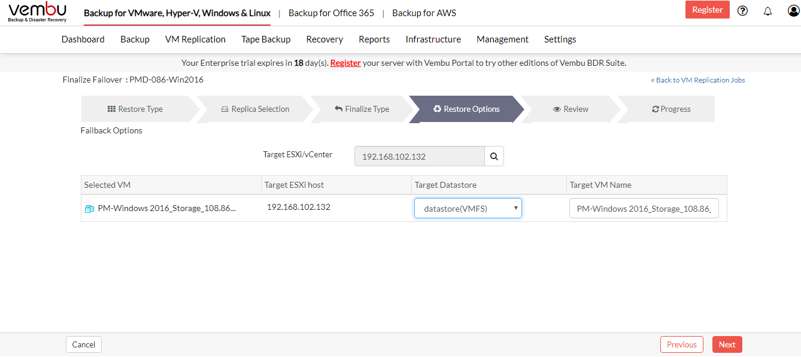
Task: Click the Next button
Action: pos(727,344)
